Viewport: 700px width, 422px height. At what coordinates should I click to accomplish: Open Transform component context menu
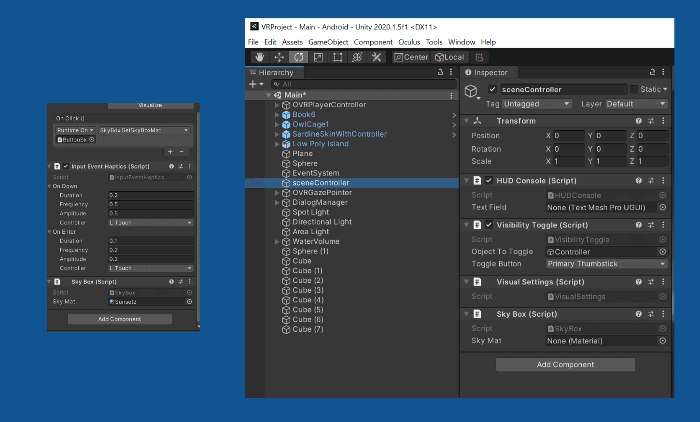coord(663,121)
